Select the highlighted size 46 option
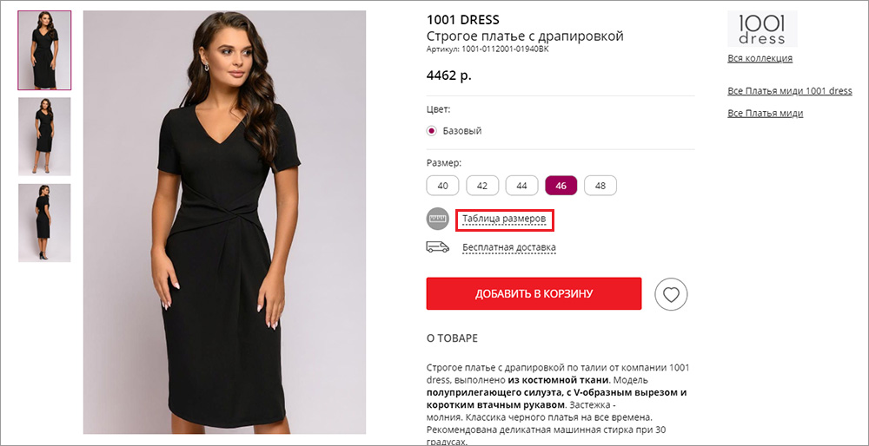 [561, 186]
